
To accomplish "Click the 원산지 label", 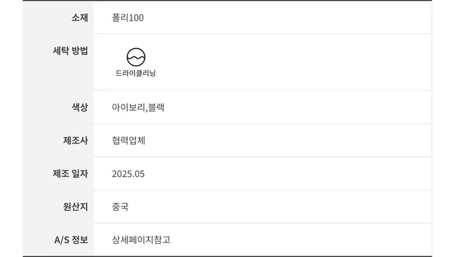I will 75,207.
